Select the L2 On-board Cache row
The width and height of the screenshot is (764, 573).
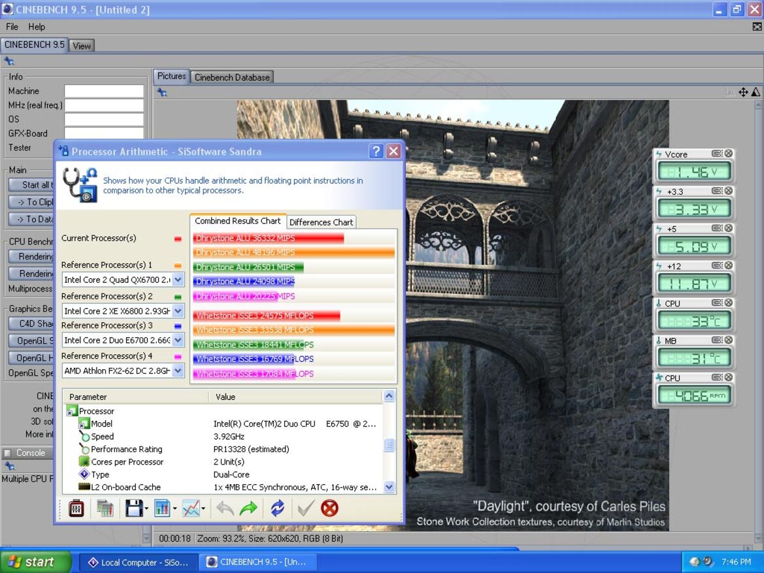(223, 487)
